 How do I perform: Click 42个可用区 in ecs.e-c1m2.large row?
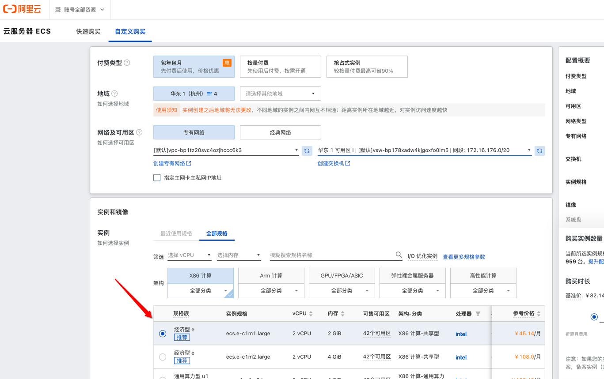coord(377,357)
